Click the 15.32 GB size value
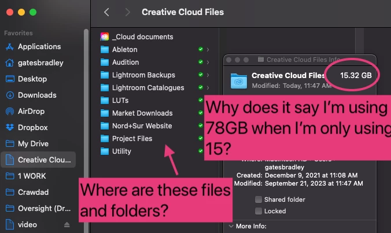Image resolution: width=391 pixels, height=233 pixels. [356, 76]
